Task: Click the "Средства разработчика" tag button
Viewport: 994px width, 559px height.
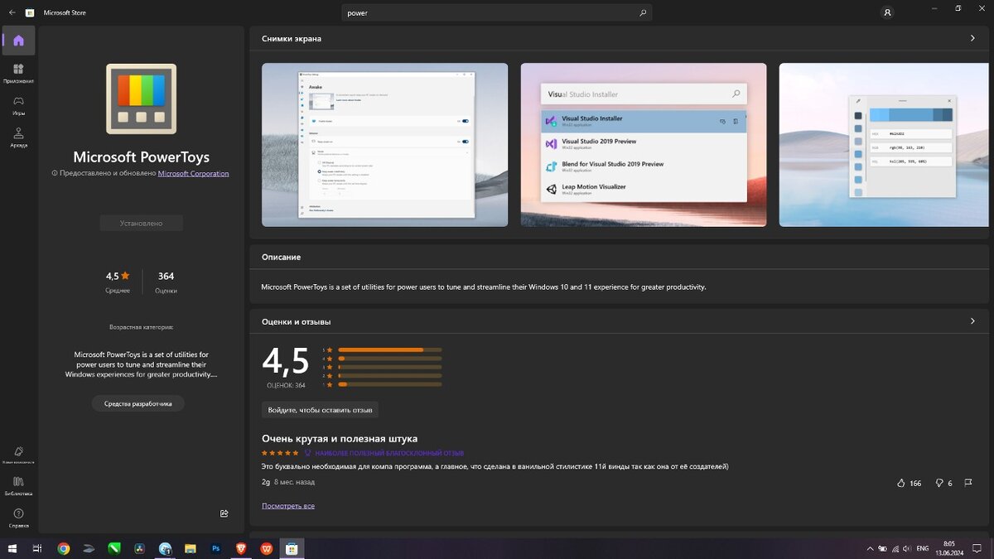Action: tap(138, 403)
